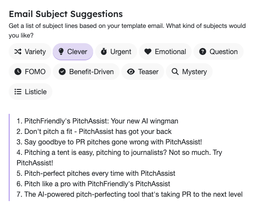Click the eye icon on Teaser
This screenshot has height=212, width=265.
pos(131,72)
